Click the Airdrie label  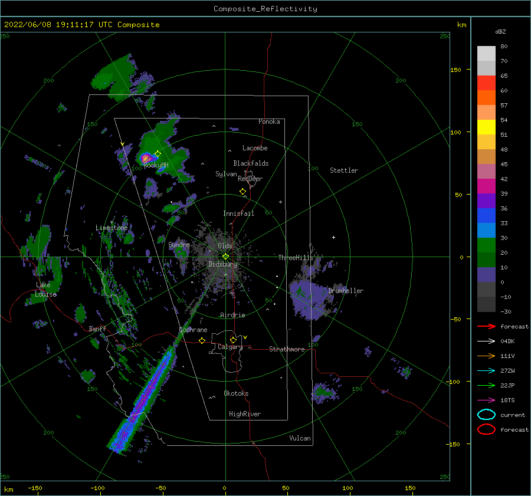point(232,315)
